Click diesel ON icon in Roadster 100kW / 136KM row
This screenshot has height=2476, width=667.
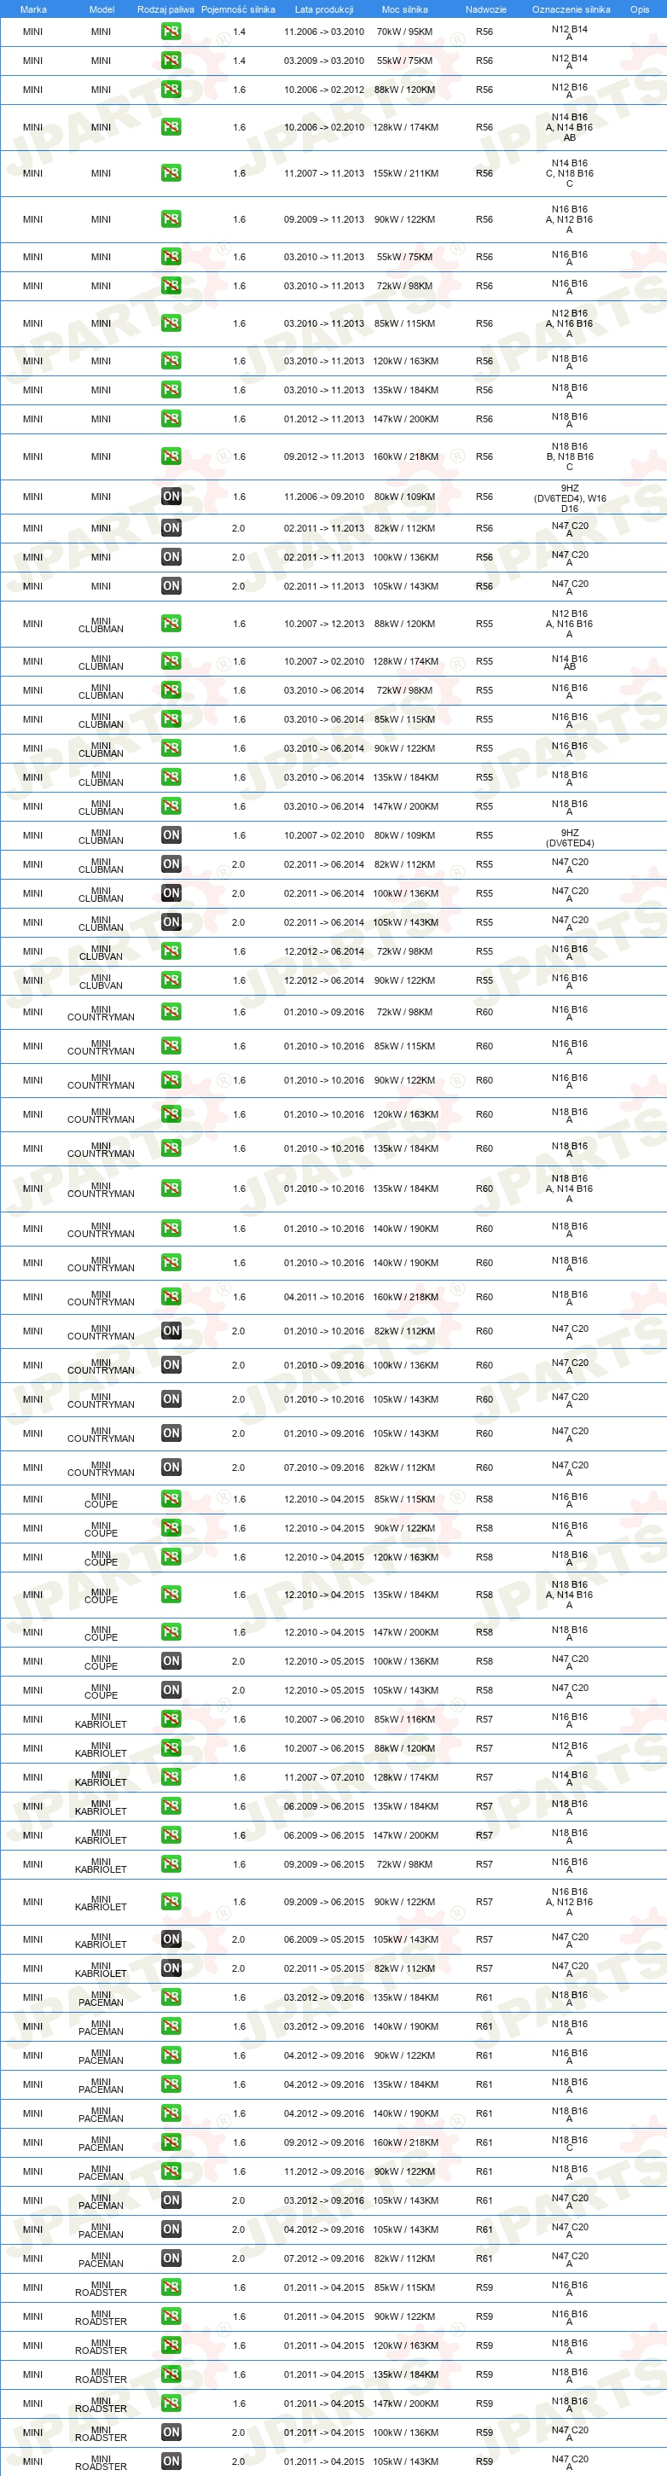click(171, 2432)
